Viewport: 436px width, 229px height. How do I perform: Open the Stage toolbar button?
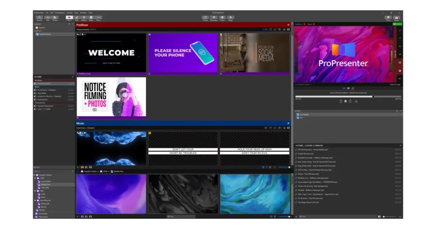click(230, 18)
